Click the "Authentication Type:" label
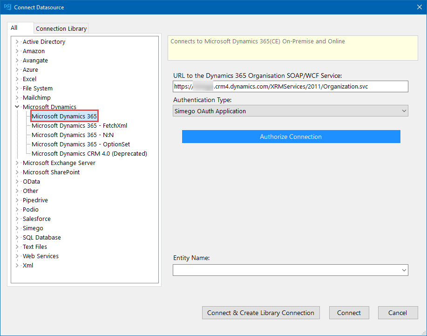This screenshot has height=336, width=427. click(203, 100)
